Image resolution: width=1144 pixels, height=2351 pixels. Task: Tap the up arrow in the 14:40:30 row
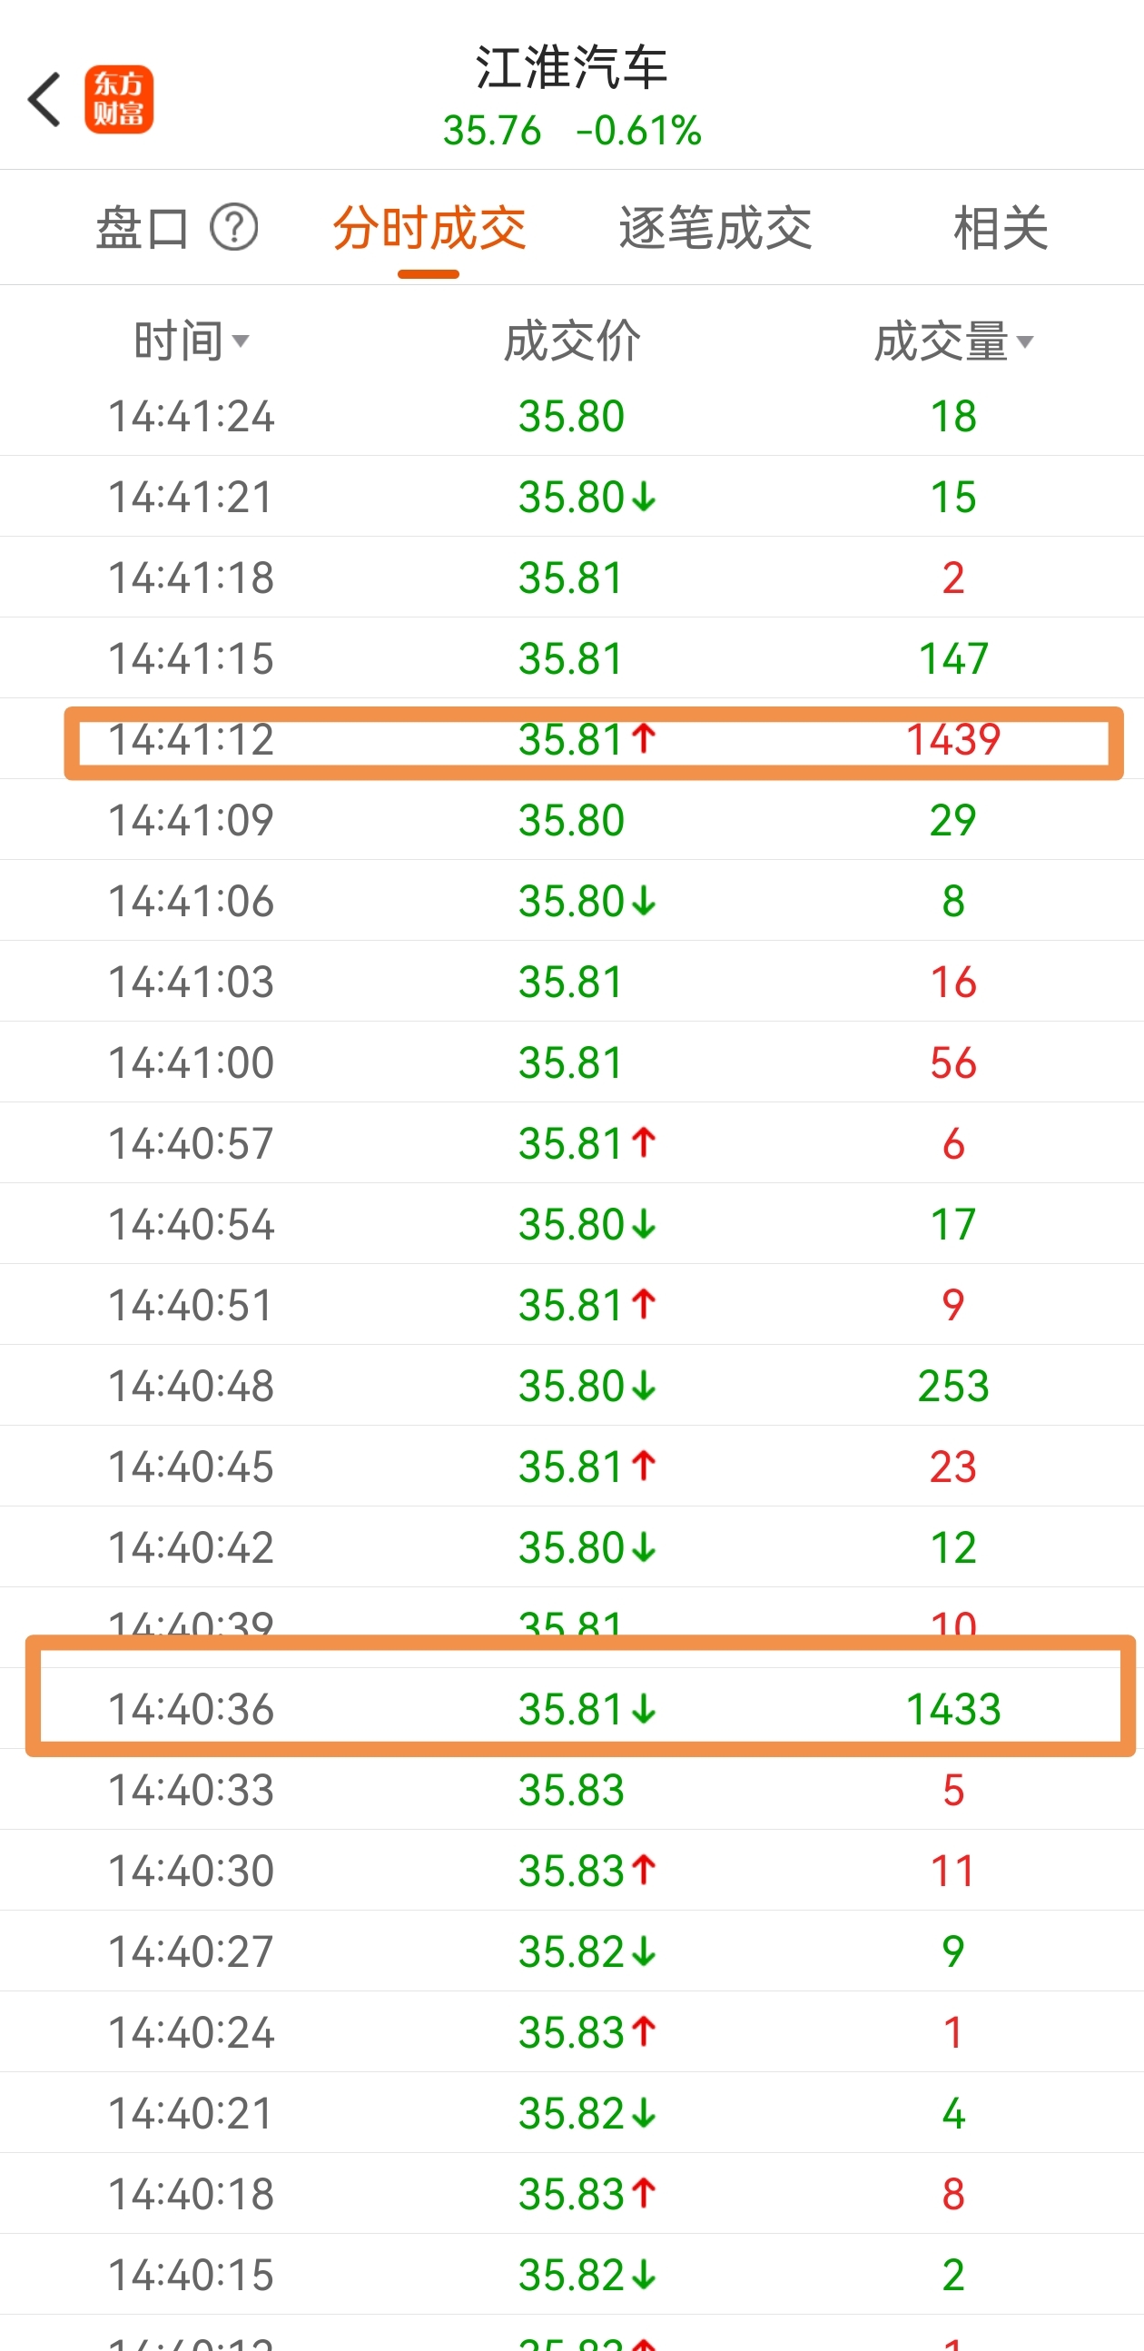click(x=644, y=1870)
